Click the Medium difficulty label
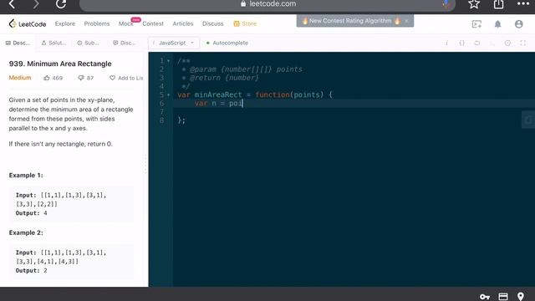Viewport: 535px width, 301px height. pyautogui.click(x=20, y=78)
